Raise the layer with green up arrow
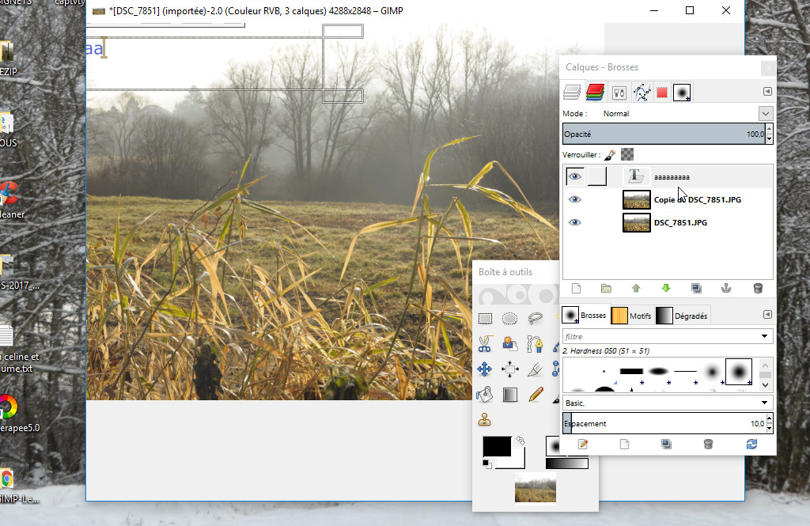Viewport: 810px width, 526px height. (x=636, y=289)
